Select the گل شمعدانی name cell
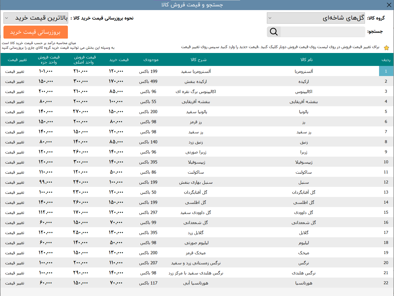 (304, 223)
